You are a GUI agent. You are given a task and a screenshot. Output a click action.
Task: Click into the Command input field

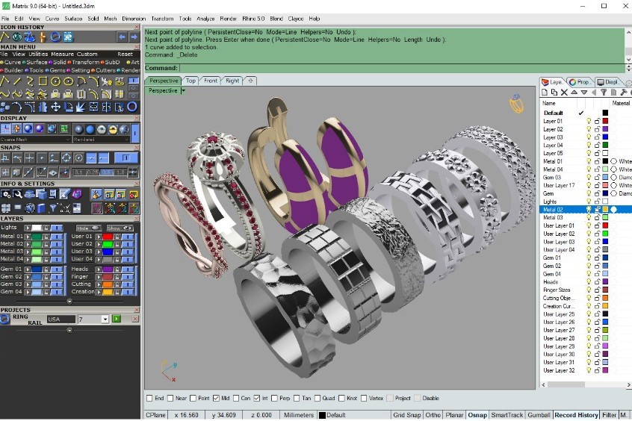pos(336,68)
